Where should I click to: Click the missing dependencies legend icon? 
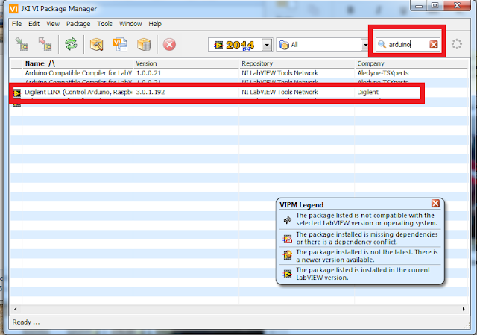(288, 239)
